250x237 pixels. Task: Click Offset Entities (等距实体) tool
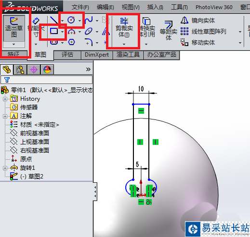tap(169, 30)
